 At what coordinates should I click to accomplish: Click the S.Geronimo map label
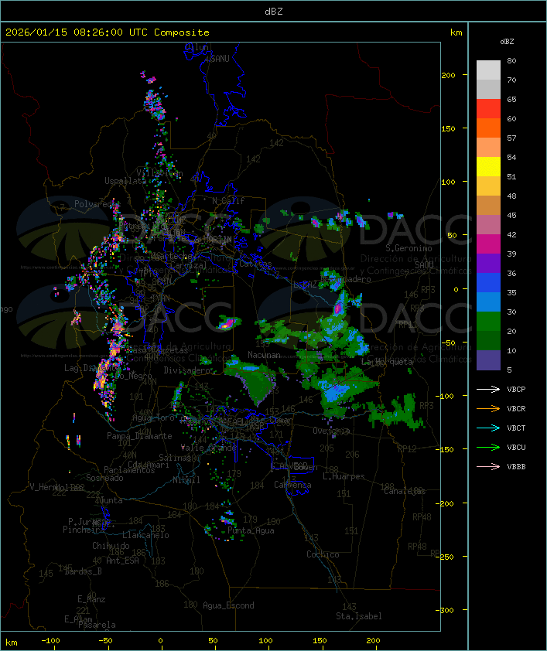pyautogui.click(x=409, y=248)
